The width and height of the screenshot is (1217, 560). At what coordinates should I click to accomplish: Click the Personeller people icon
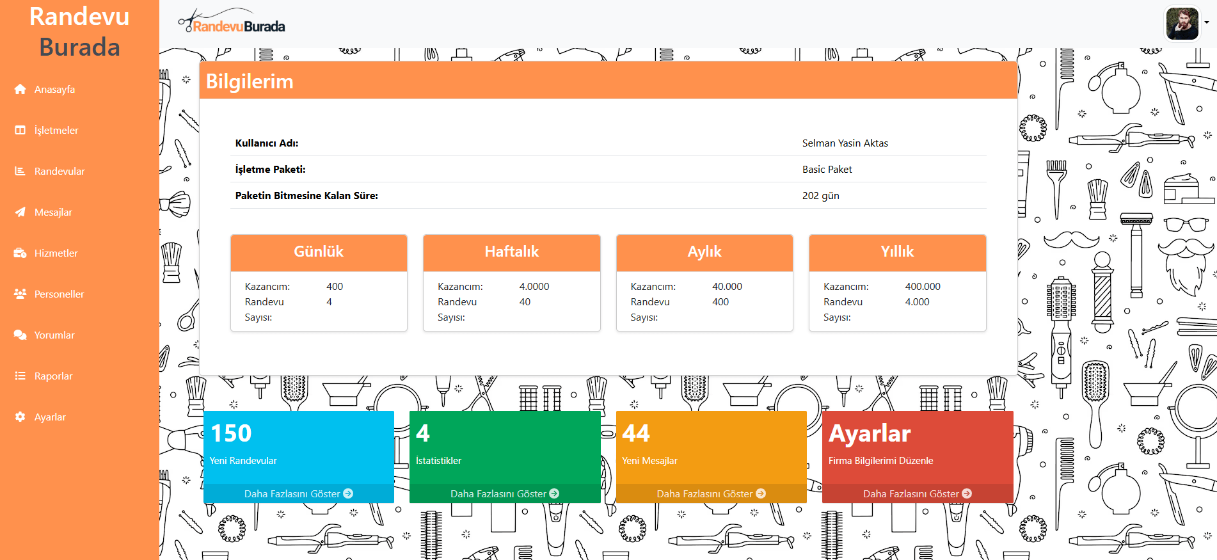coord(20,294)
